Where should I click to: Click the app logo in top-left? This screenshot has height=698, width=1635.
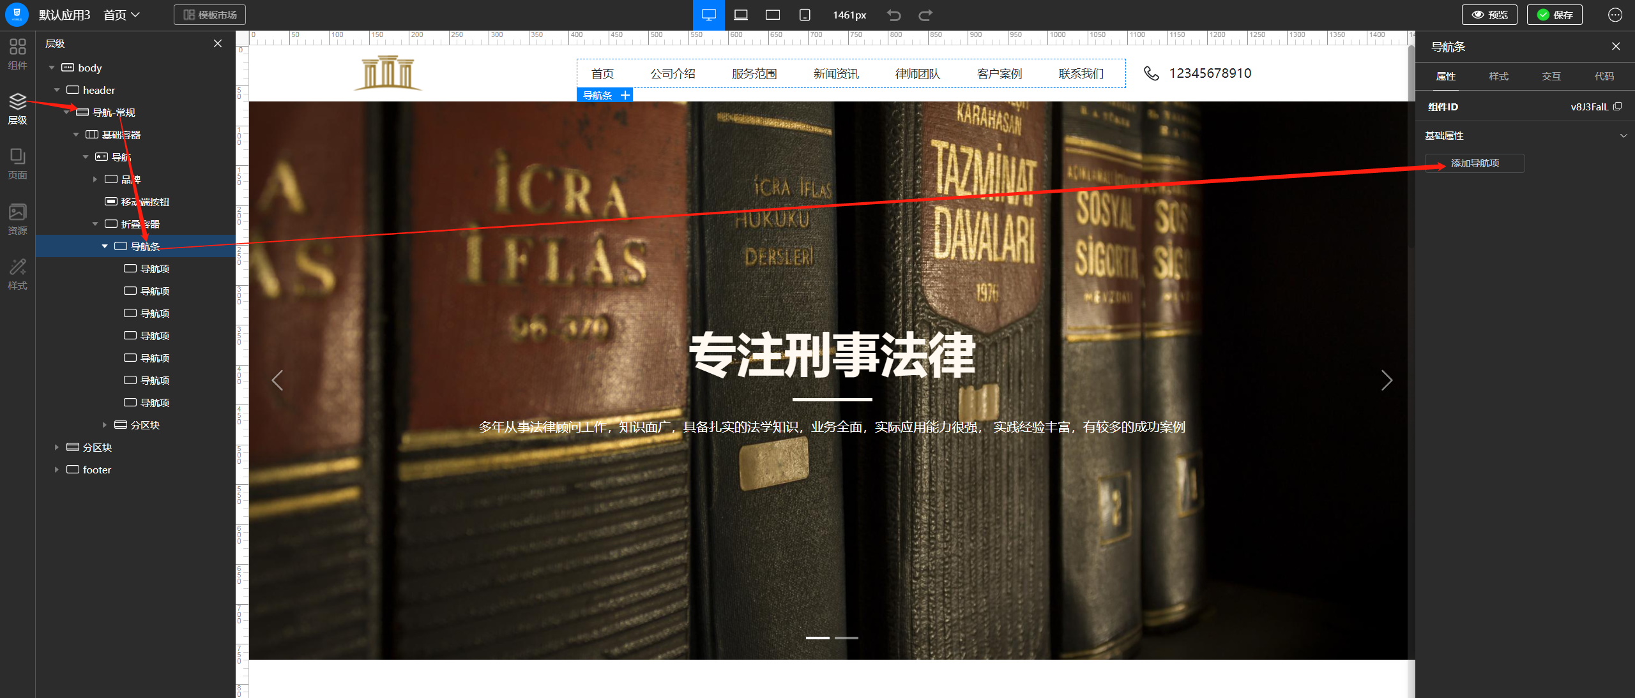click(x=17, y=14)
